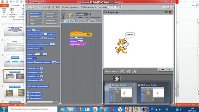Open slide 1 thumbnail in PowerPoint
The width and height of the screenshot is (199, 112).
(14, 30)
